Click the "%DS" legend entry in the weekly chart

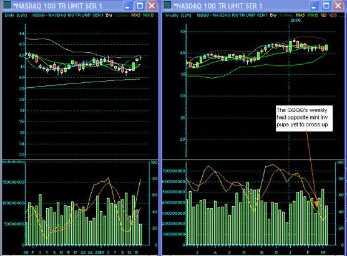coord(333,15)
